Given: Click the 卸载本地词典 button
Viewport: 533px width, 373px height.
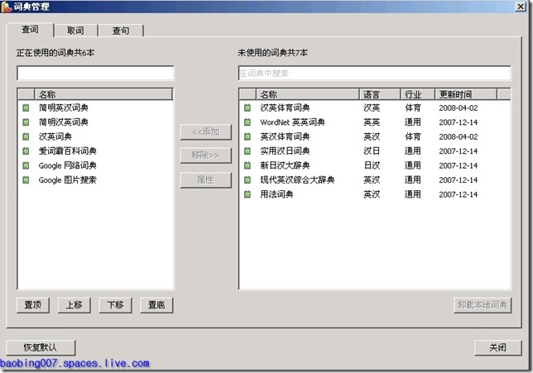Looking at the screenshot, I should tap(483, 305).
